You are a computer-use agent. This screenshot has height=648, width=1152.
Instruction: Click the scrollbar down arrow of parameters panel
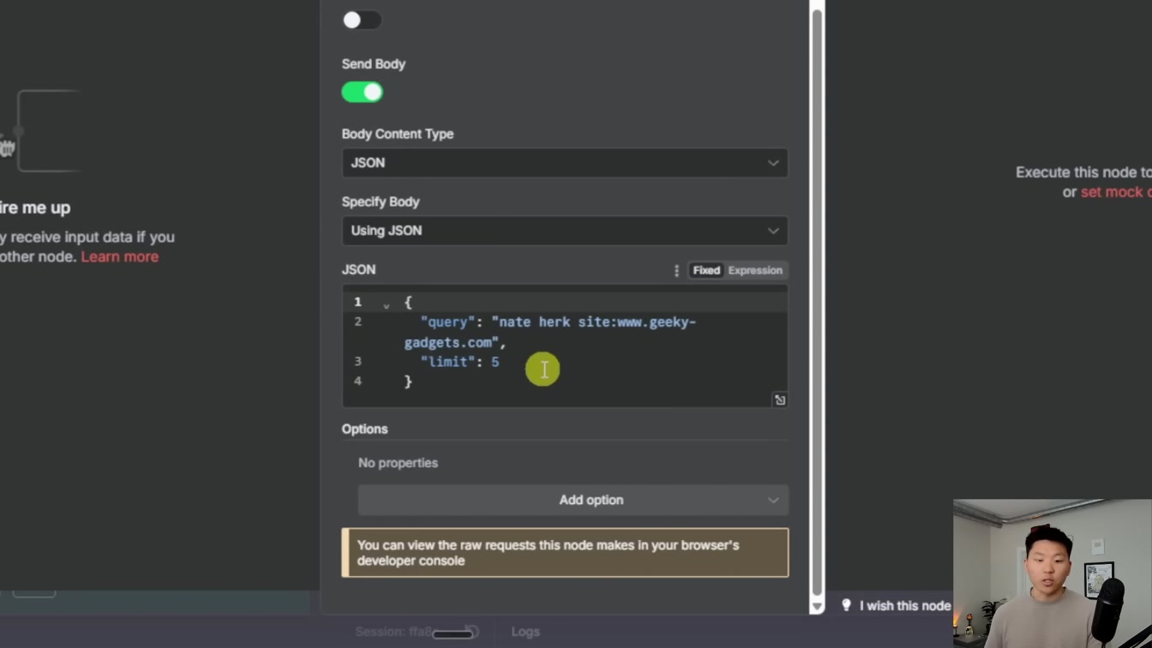[817, 606]
